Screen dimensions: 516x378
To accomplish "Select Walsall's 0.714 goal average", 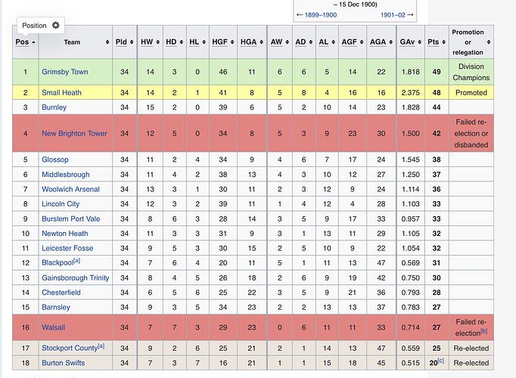I will [411, 327].
